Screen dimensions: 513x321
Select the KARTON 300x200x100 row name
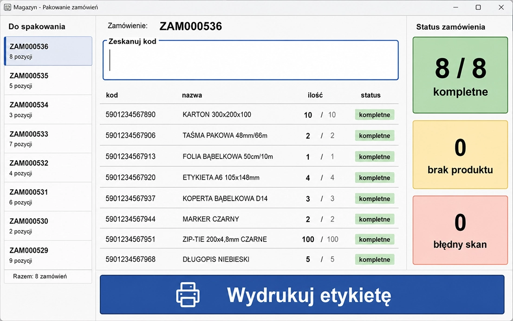[x=217, y=115]
